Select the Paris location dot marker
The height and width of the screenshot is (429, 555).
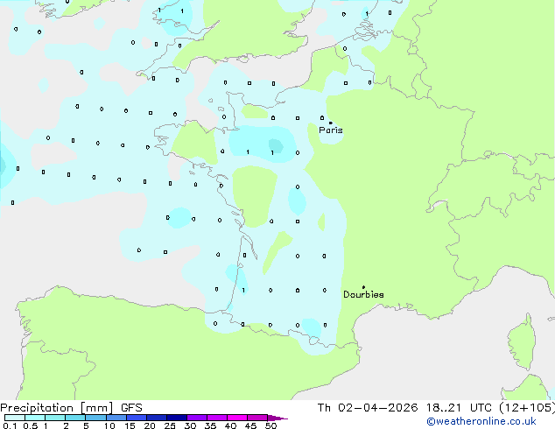[x=331, y=123]
